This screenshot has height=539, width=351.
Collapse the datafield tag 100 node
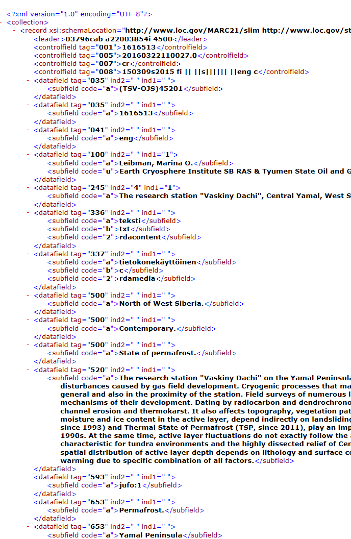28,155
